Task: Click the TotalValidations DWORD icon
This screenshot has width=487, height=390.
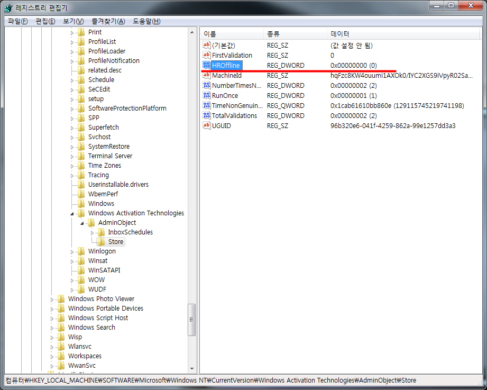Action: click(x=207, y=115)
